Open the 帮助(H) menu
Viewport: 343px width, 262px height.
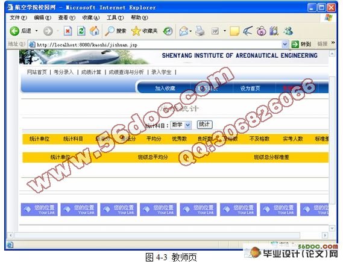pos(139,17)
